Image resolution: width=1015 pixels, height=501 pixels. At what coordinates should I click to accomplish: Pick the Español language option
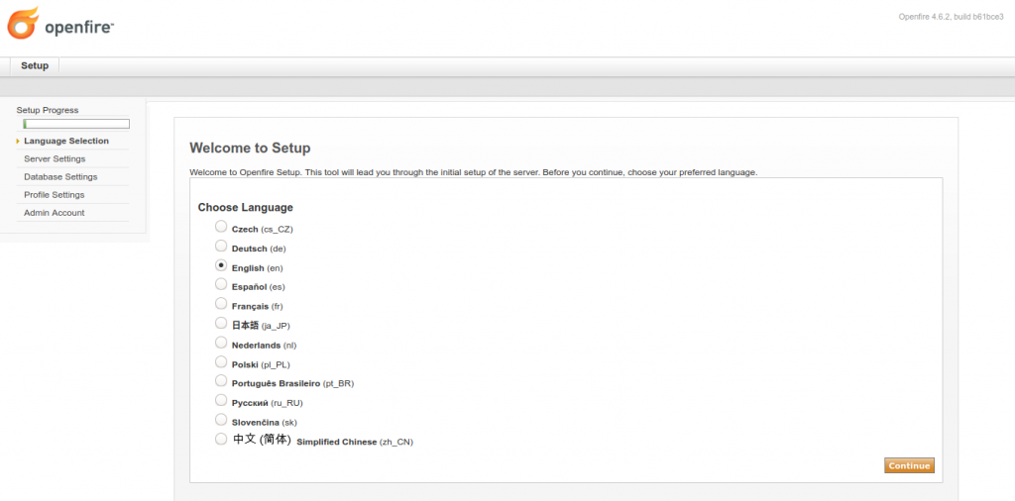tap(221, 285)
